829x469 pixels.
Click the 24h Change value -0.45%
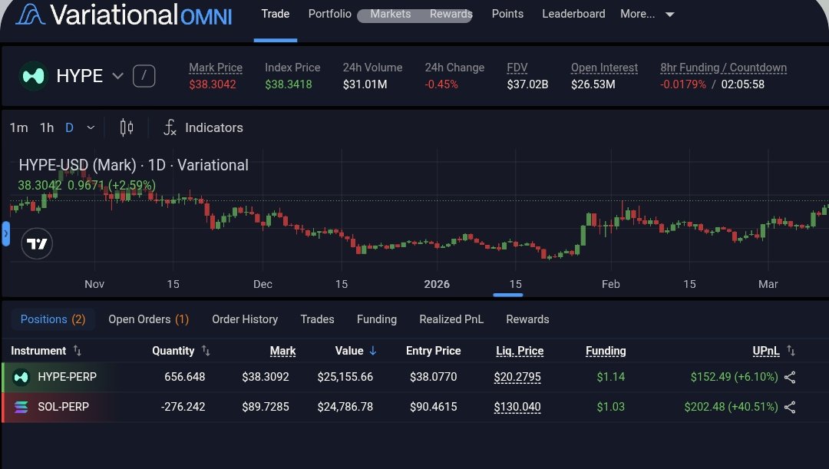coord(441,84)
